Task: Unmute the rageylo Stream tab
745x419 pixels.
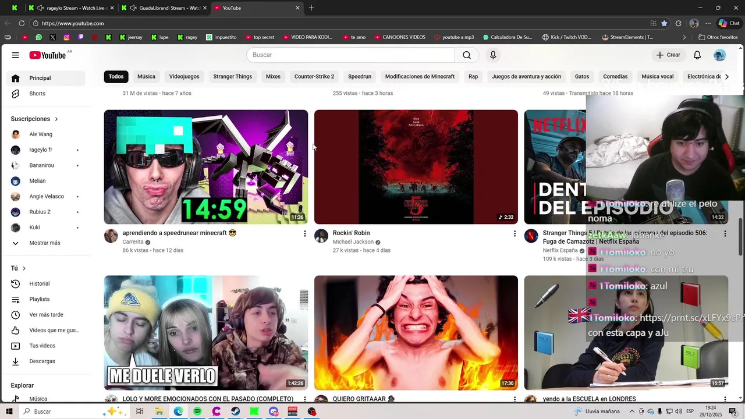Action: (x=40, y=8)
